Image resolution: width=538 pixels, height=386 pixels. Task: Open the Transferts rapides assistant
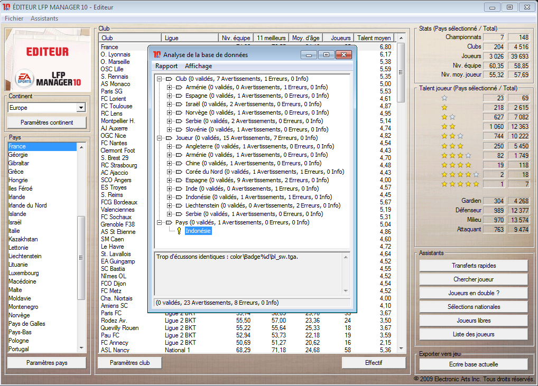474,266
